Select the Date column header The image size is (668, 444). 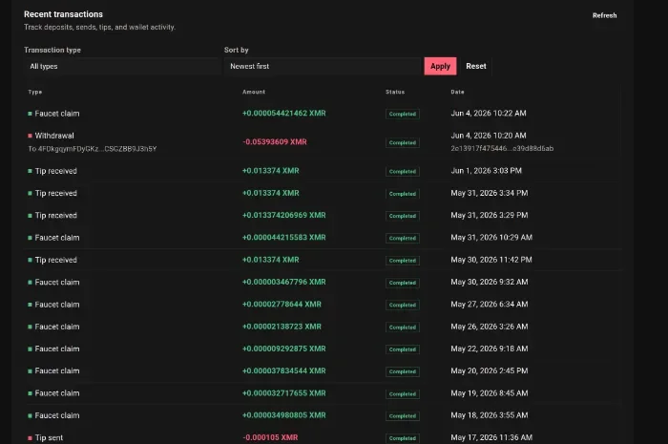click(x=457, y=92)
